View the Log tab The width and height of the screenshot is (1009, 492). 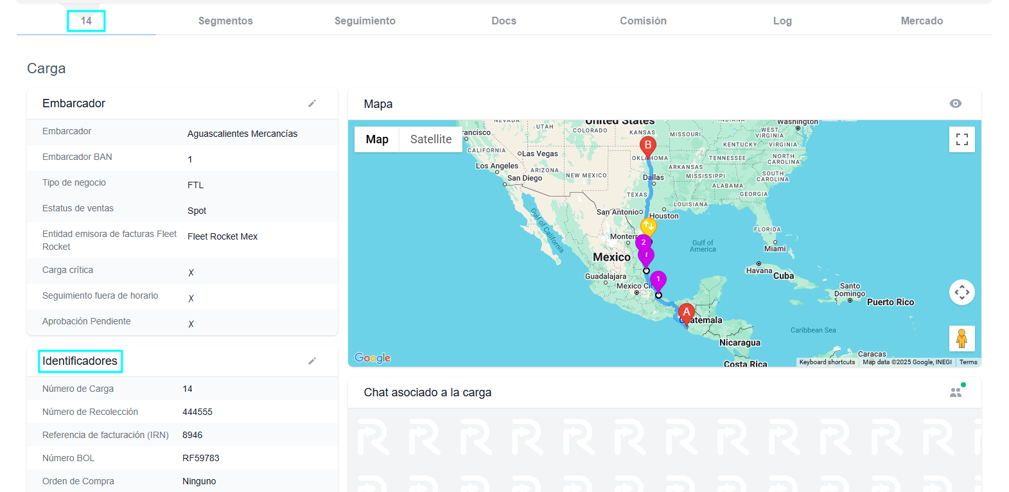[x=782, y=21]
